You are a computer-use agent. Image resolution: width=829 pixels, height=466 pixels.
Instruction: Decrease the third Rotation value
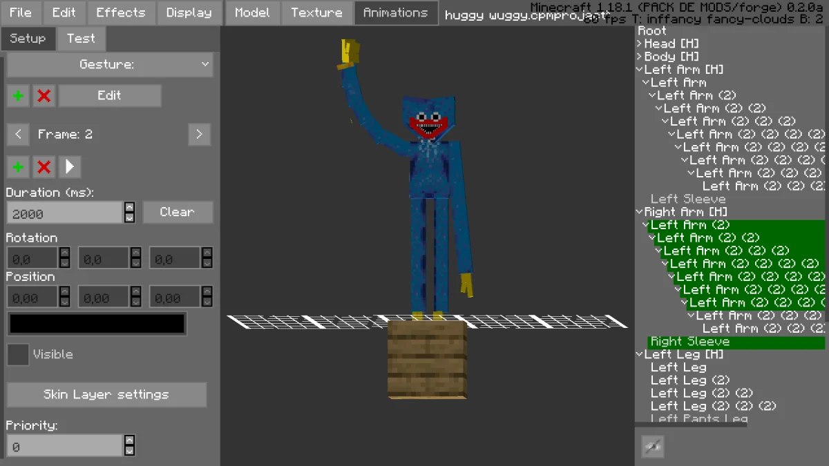coord(207,263)
